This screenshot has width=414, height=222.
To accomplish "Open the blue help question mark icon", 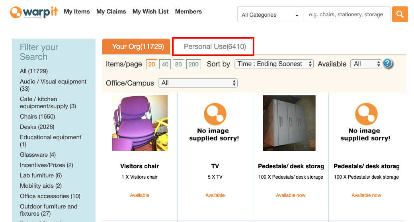I will [387, 63].
